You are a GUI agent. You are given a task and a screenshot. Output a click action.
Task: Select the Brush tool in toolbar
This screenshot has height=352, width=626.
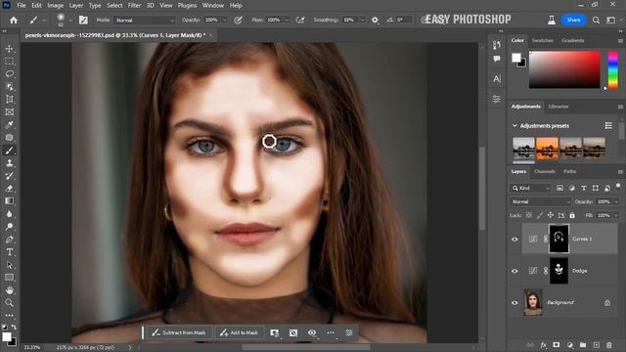pos(9,151)
